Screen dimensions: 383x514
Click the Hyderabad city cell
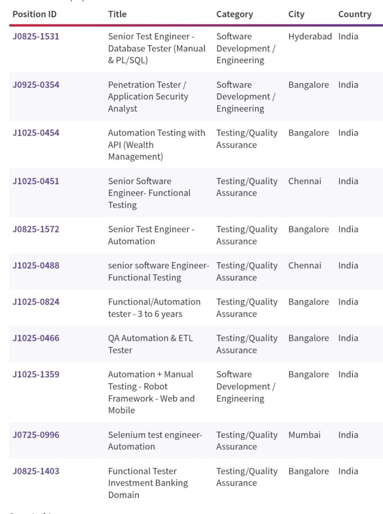click(x=310, y=37)
